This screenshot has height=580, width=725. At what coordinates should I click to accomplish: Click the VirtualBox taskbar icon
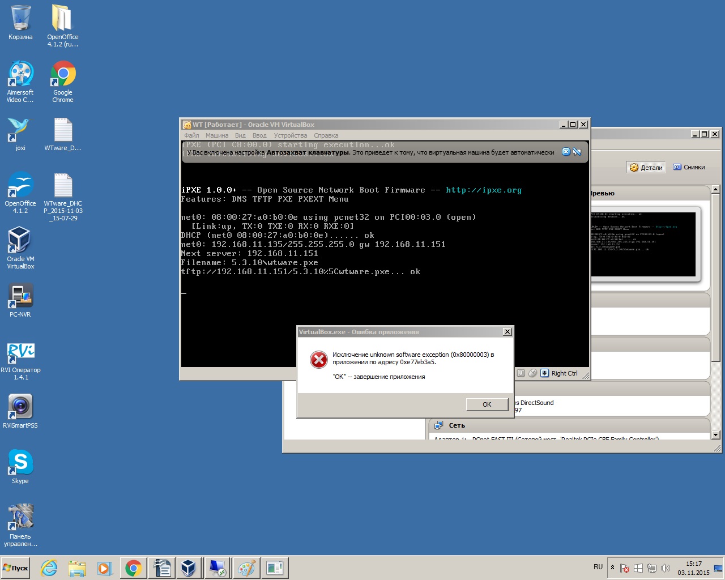click(188, 568)
